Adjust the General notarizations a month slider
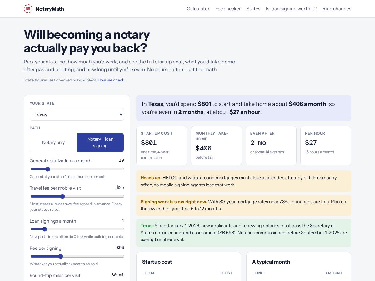The height and width of the screenshot is (281, 375). 77,169
